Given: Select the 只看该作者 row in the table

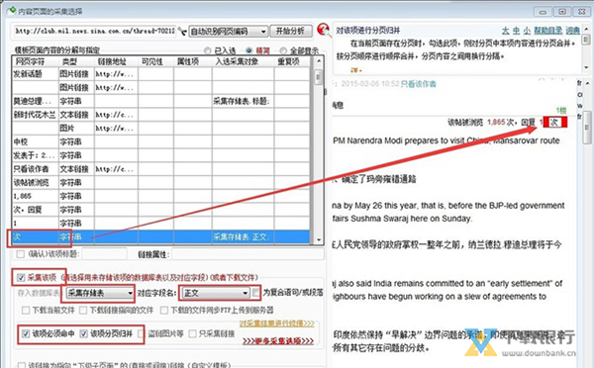Looking at the screenshot, I should (x=161, y=169).
